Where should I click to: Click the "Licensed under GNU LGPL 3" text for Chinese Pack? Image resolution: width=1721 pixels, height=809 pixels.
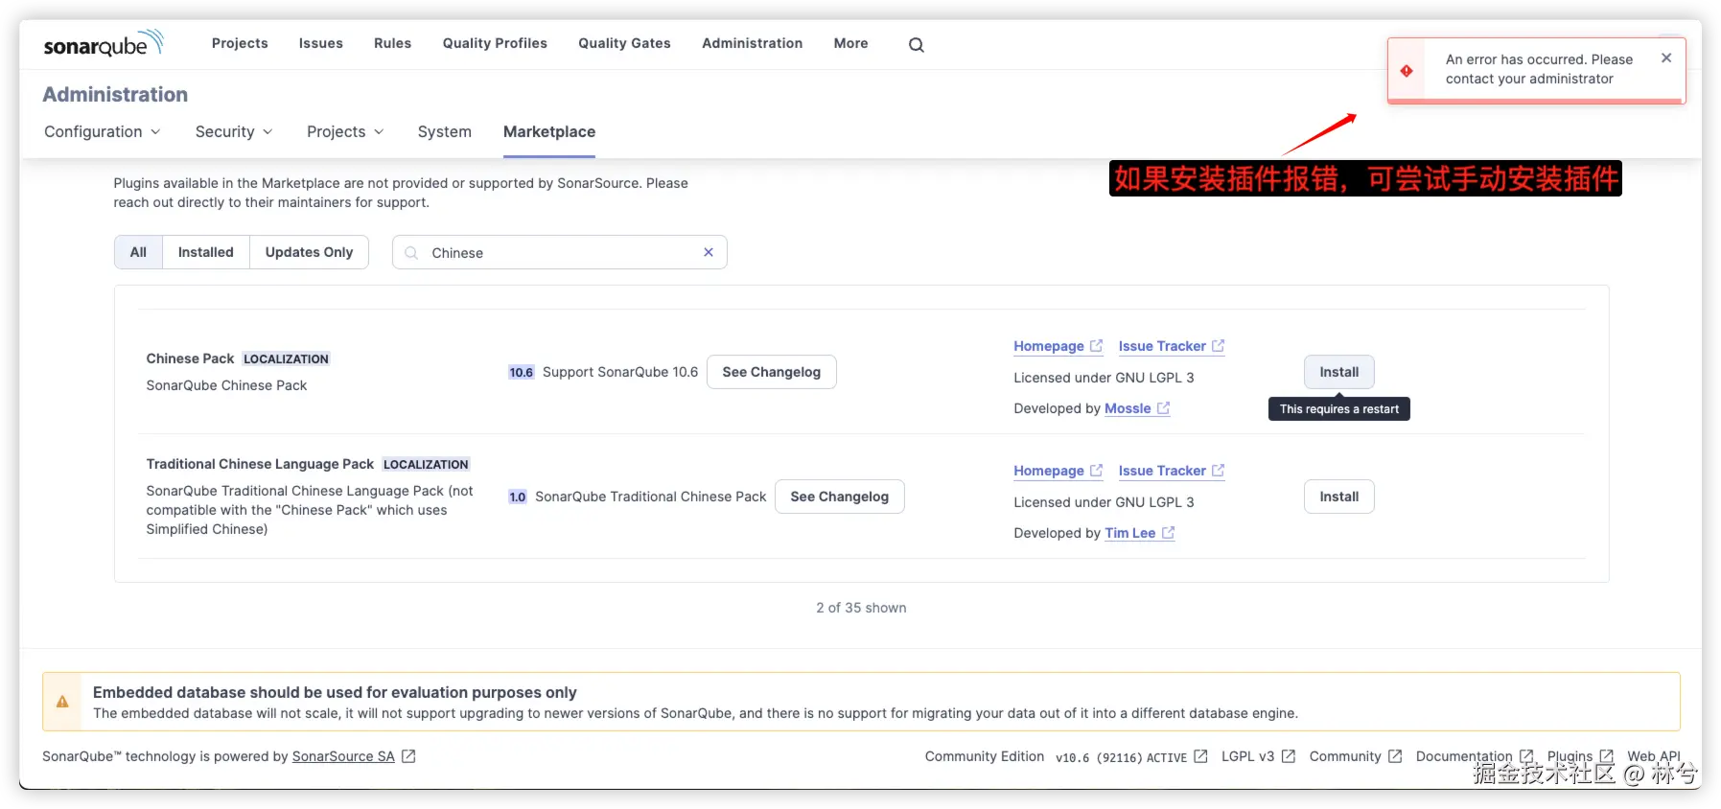1104,378
